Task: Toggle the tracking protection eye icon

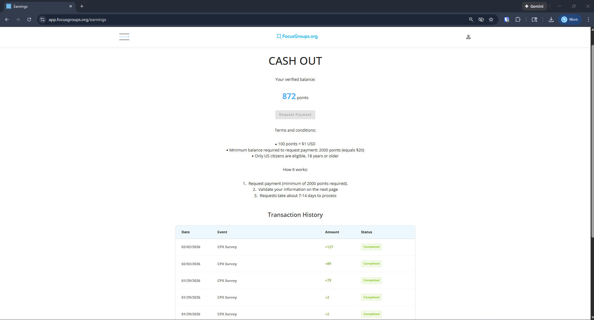Action: tap(481, 20)
